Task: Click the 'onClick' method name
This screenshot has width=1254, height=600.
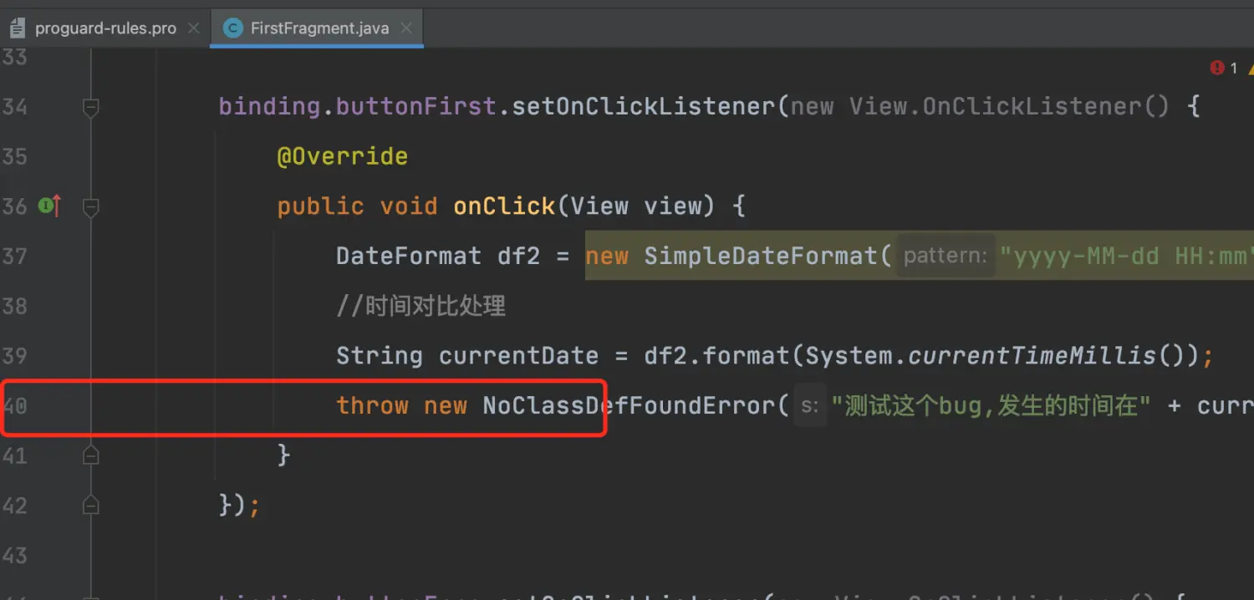Action: pyautogui.click(x=504, y=206)
